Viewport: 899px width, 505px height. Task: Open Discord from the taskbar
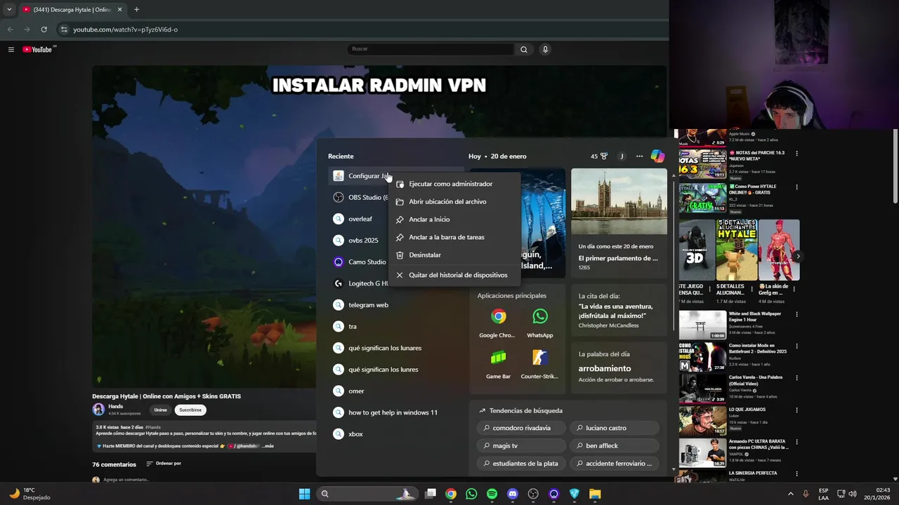[513, 494]
